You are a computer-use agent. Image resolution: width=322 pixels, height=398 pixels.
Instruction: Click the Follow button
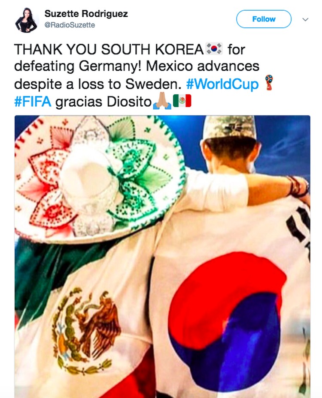pos(264,19)
